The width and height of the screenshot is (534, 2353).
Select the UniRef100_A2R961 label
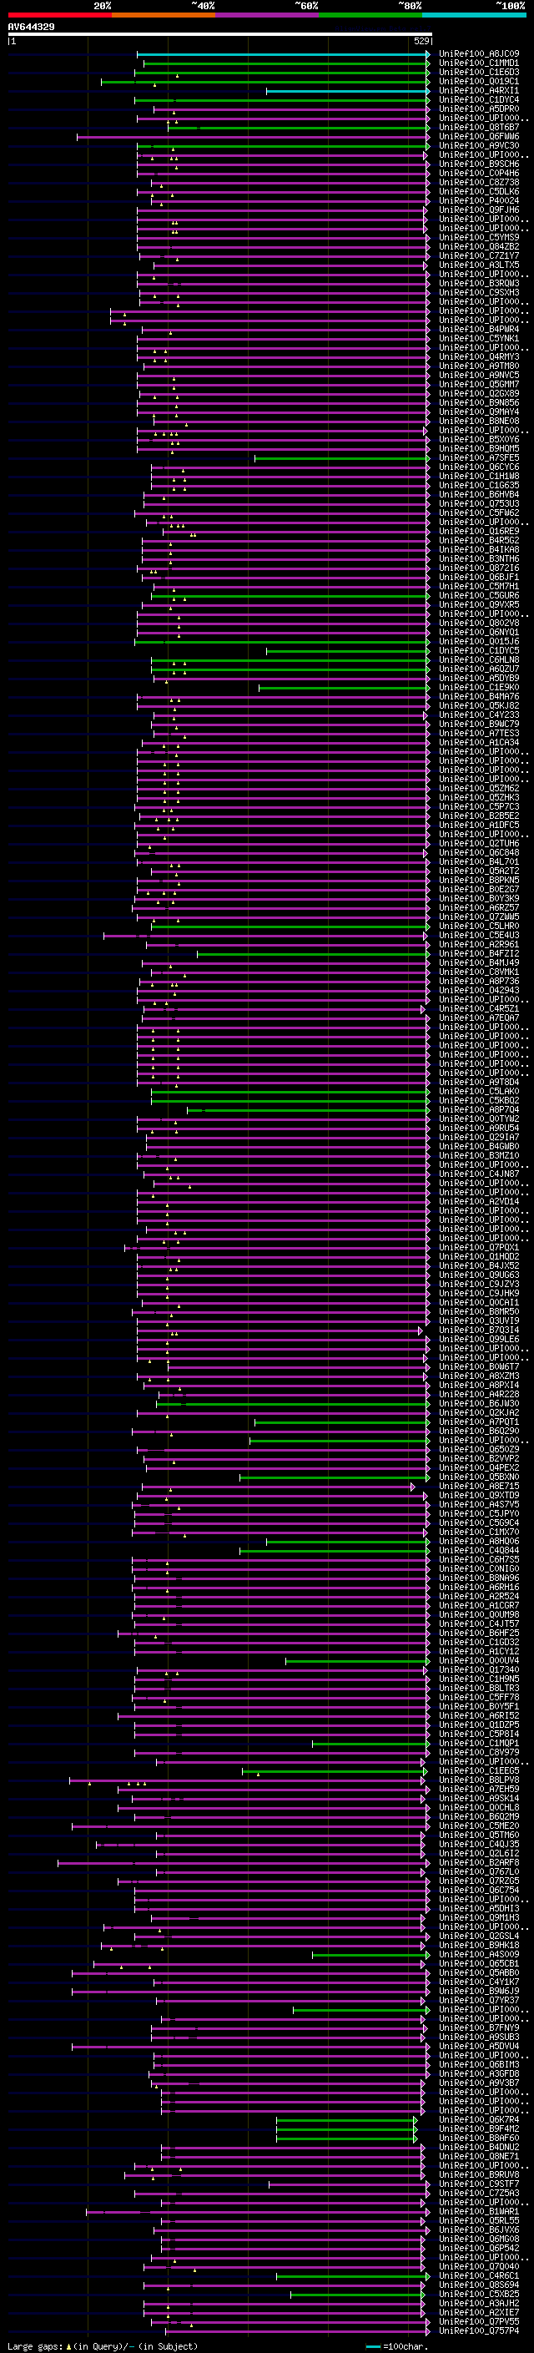pyautogui.click(x=478, y=945)
